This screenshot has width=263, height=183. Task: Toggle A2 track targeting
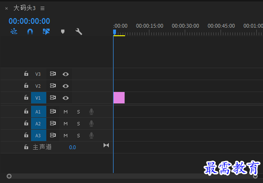[39, 123]
